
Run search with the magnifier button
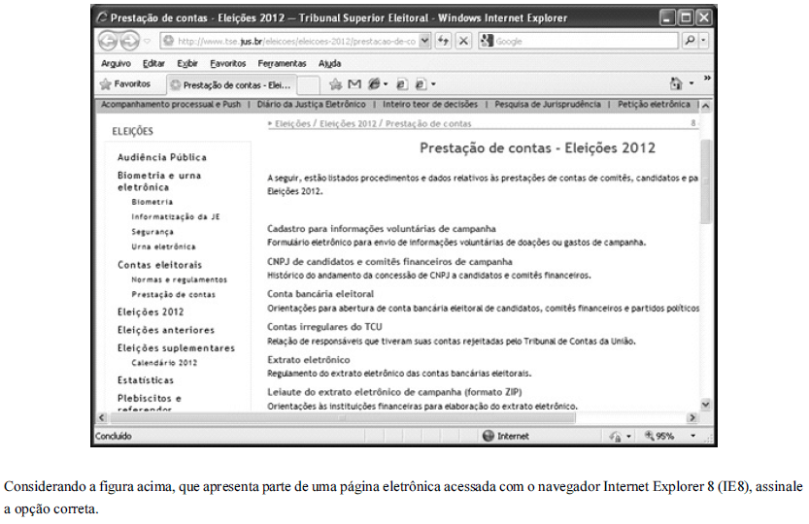pos(690,41)
